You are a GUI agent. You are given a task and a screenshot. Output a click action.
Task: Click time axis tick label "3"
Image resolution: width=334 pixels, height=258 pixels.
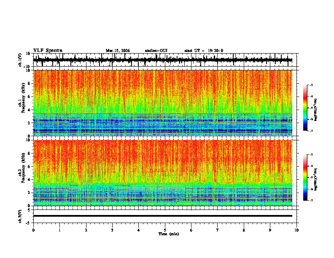112,230
